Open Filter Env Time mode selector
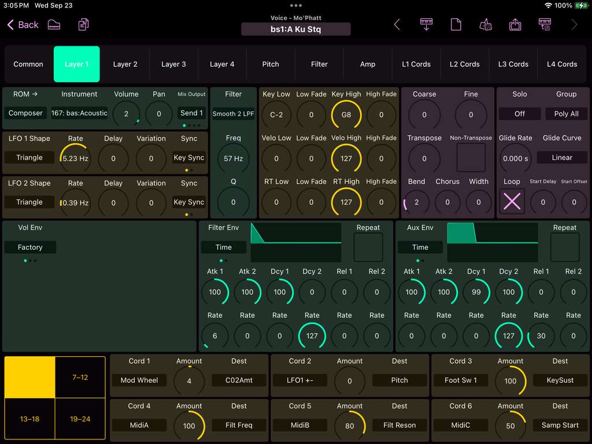The image size is (592, 444). (x=224, y=247)
